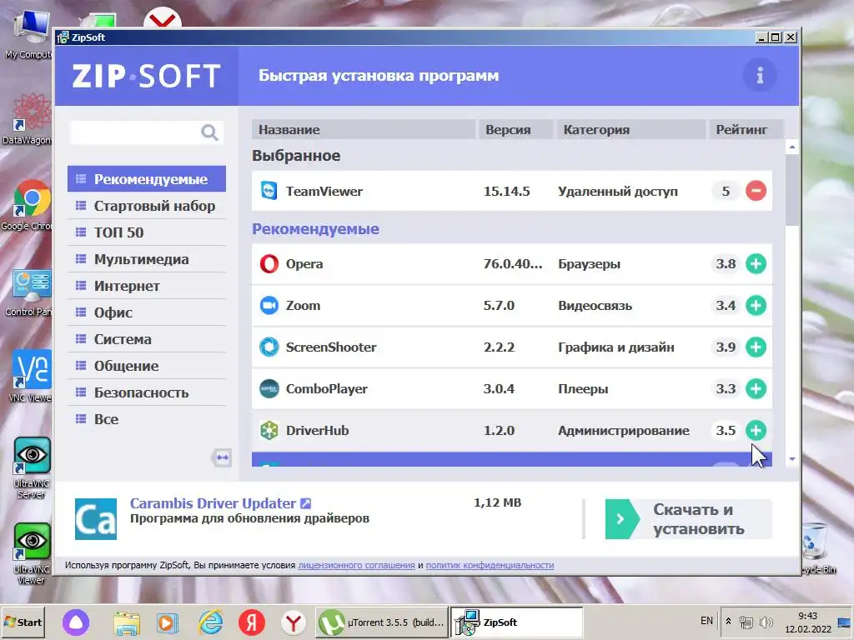854x640 pixels.
Task: Click the Opera app icon
Action: coord(269,264)
